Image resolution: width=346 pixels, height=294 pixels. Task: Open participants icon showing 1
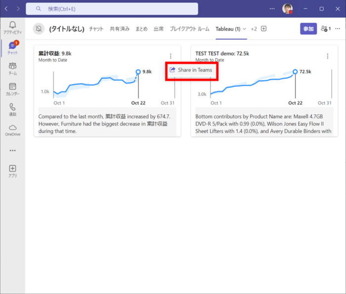(x=326, y=29)
